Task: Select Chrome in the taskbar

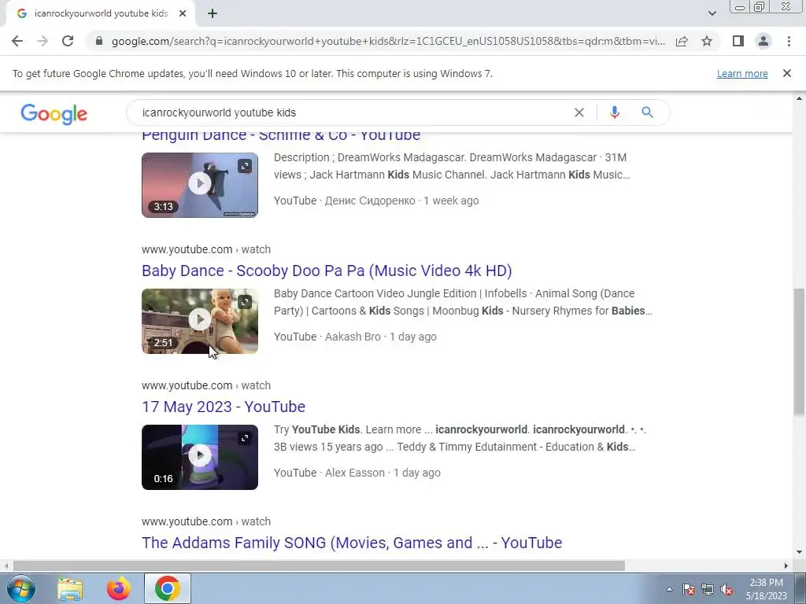Action: 168,588
